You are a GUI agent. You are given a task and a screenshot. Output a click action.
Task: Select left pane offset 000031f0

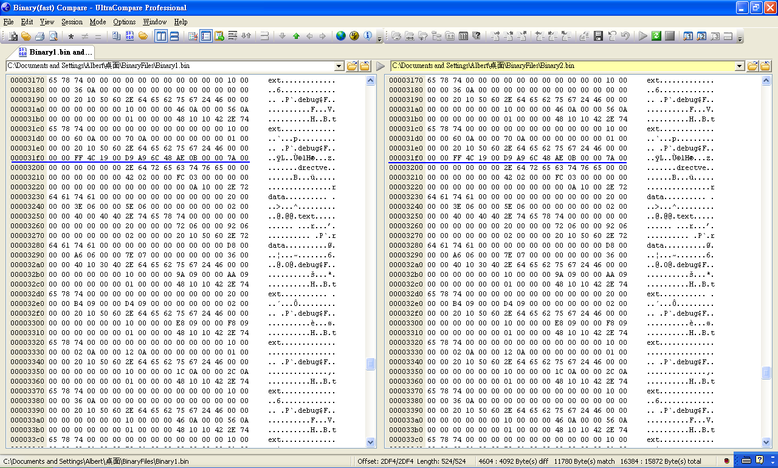tap(27, 158)
